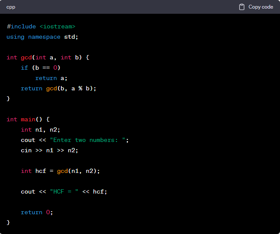The width and height of the screenshot is (280, 234).
Task: Click the using namespace std line
Action: [42, 37]
